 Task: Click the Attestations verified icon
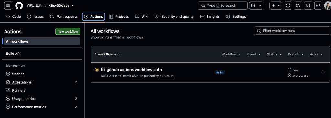pyautogui.click(x=8, y=82)
